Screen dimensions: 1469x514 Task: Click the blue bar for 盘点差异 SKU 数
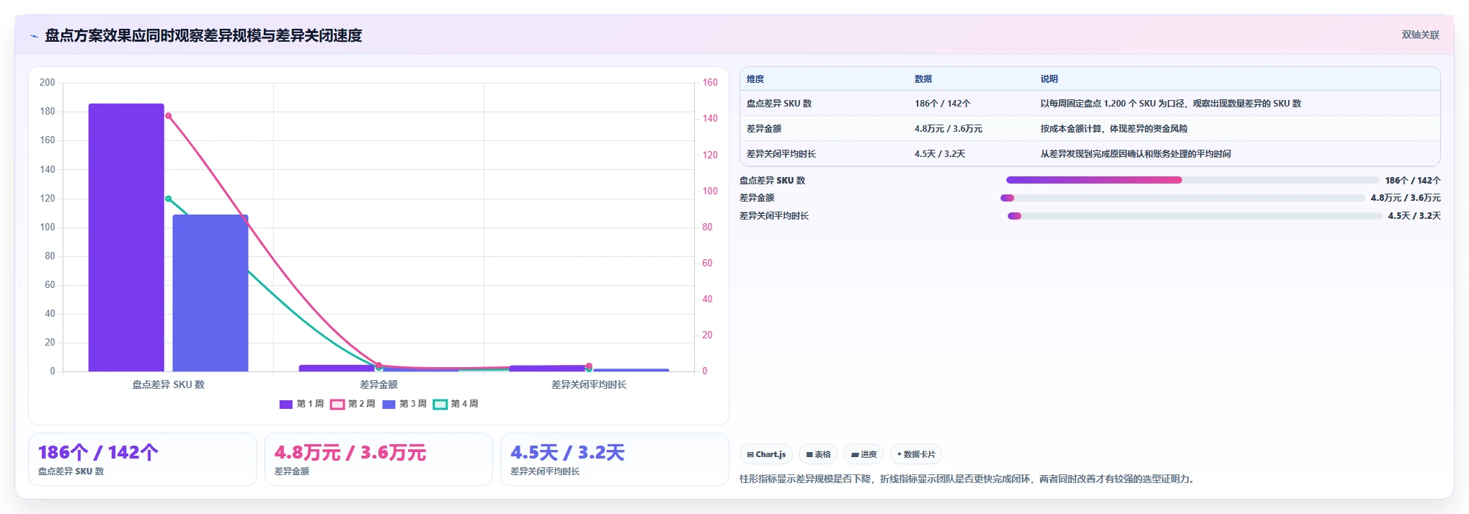[210, 293]
